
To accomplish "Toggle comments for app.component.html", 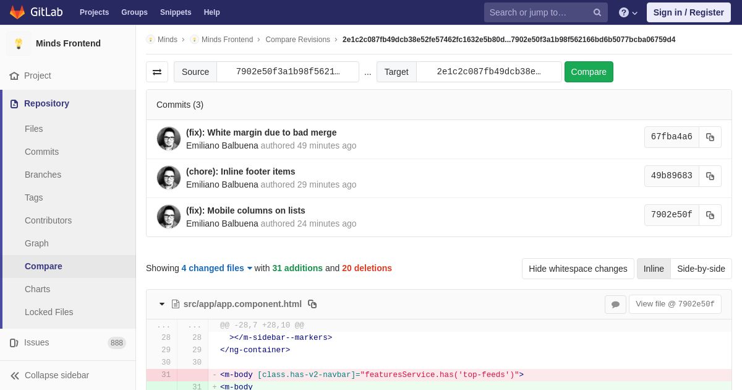I will pos(615,304).
